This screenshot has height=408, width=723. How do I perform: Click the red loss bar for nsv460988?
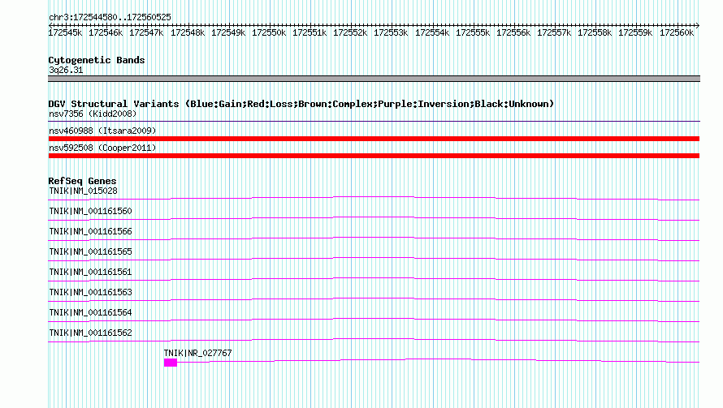(374, 139)
